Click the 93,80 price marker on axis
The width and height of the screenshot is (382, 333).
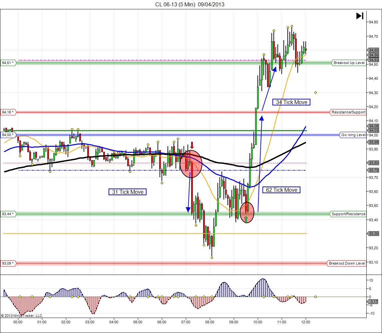tap(373, 163)
